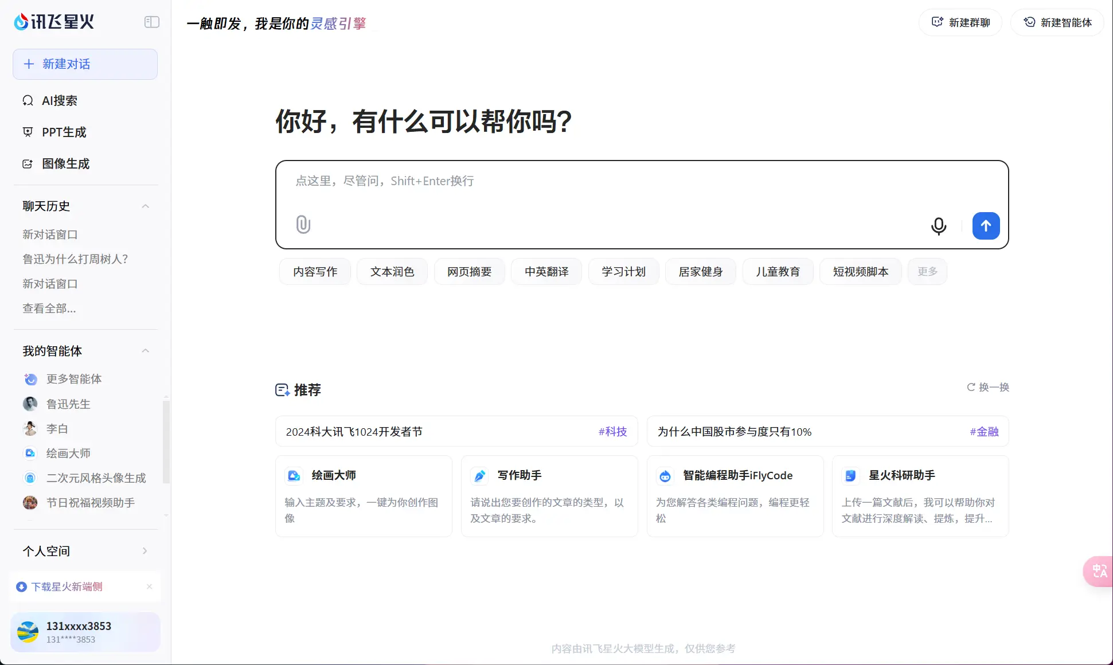Click the #金融 tag
1113x665 pixels.
click(985, 432)
